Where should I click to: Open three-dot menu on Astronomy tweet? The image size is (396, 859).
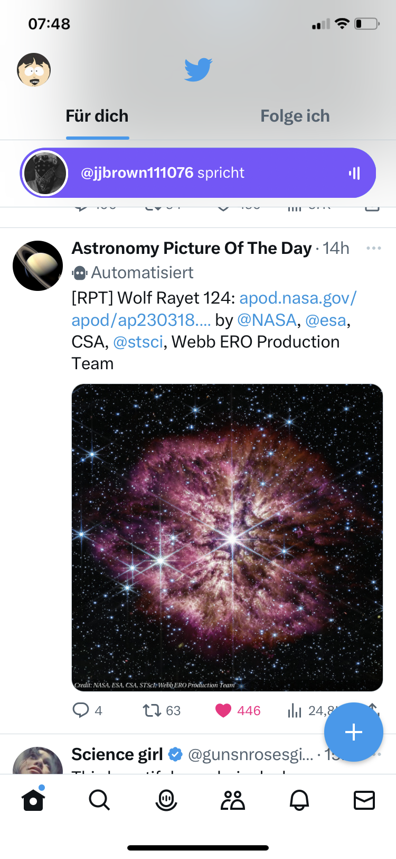pyautogui.click(x=373, y=248)
